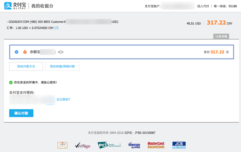Click the 支付宝支付密码 input field

(x=32, y=99)
